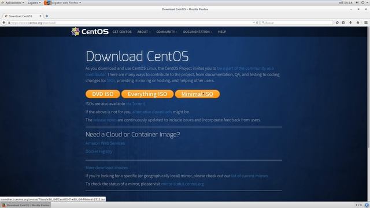Image resolution: width=370 pixels, height=208 pixels.
Task: Open the Lugares desktop menu
Action: pyautogui.click(x=34, y=2)
